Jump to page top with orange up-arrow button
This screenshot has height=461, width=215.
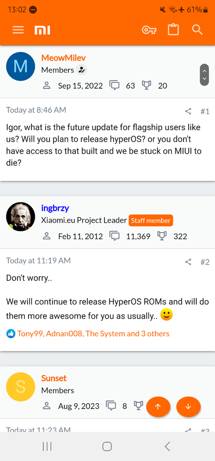[x=158, y=407]
